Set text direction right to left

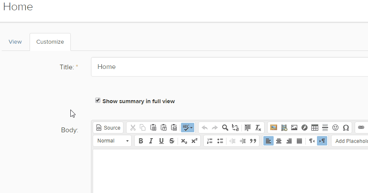tap(312, 141)
